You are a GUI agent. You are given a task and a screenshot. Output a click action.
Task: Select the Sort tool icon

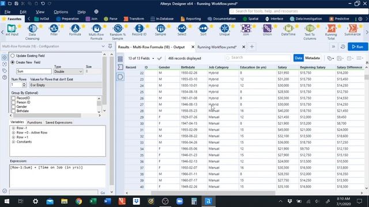tap(203, 28)
